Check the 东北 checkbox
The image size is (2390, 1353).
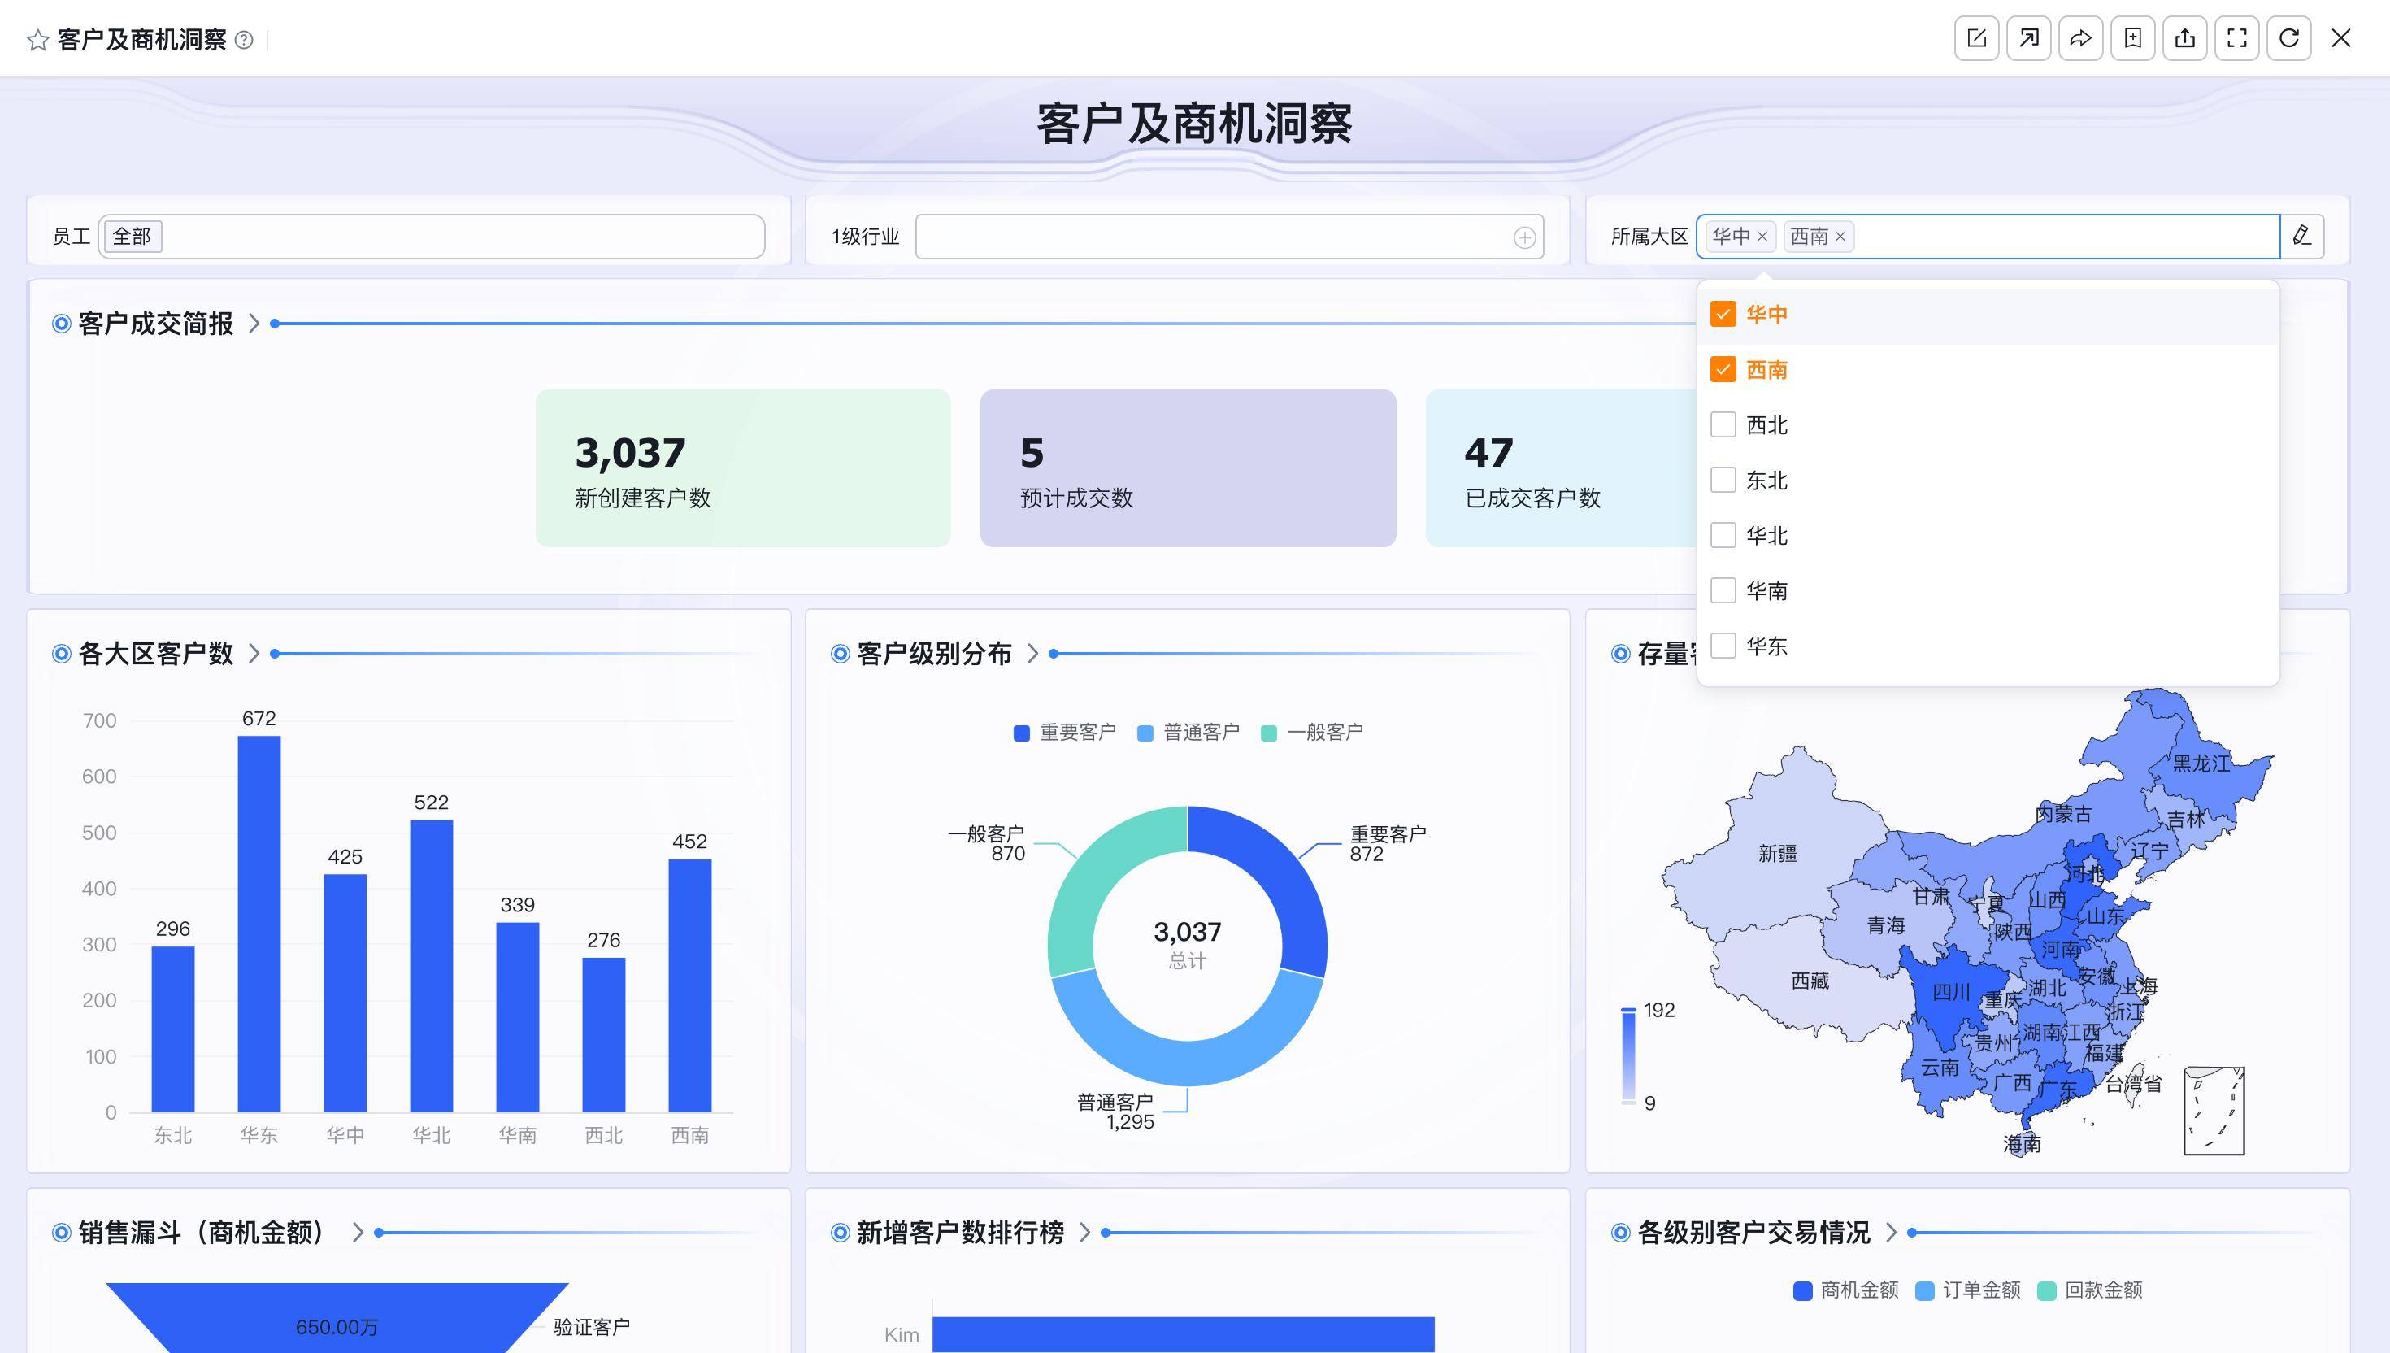(x=1723, y=481)
